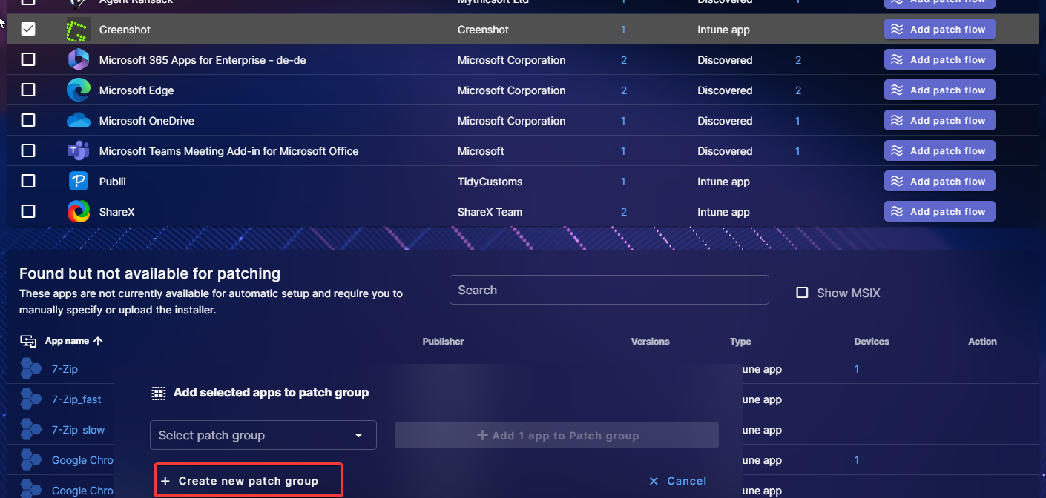
Task: Check the Microsoft Teams Meeting Add-in checkbox
Action: pos(28,151)
